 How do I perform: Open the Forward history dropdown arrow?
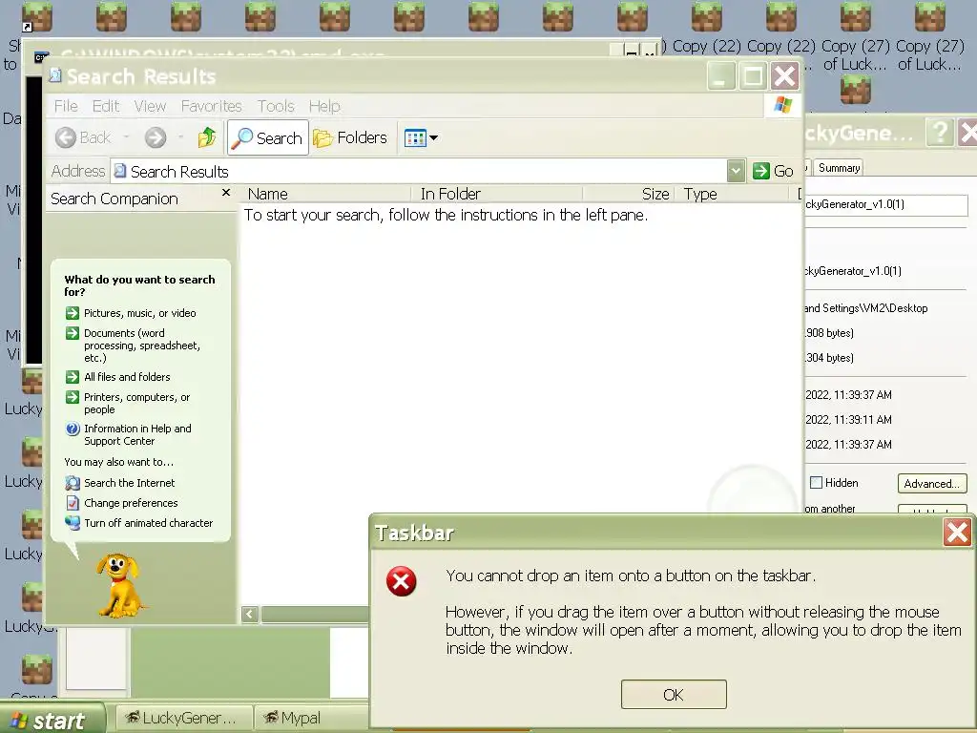(x=181, y=137)
